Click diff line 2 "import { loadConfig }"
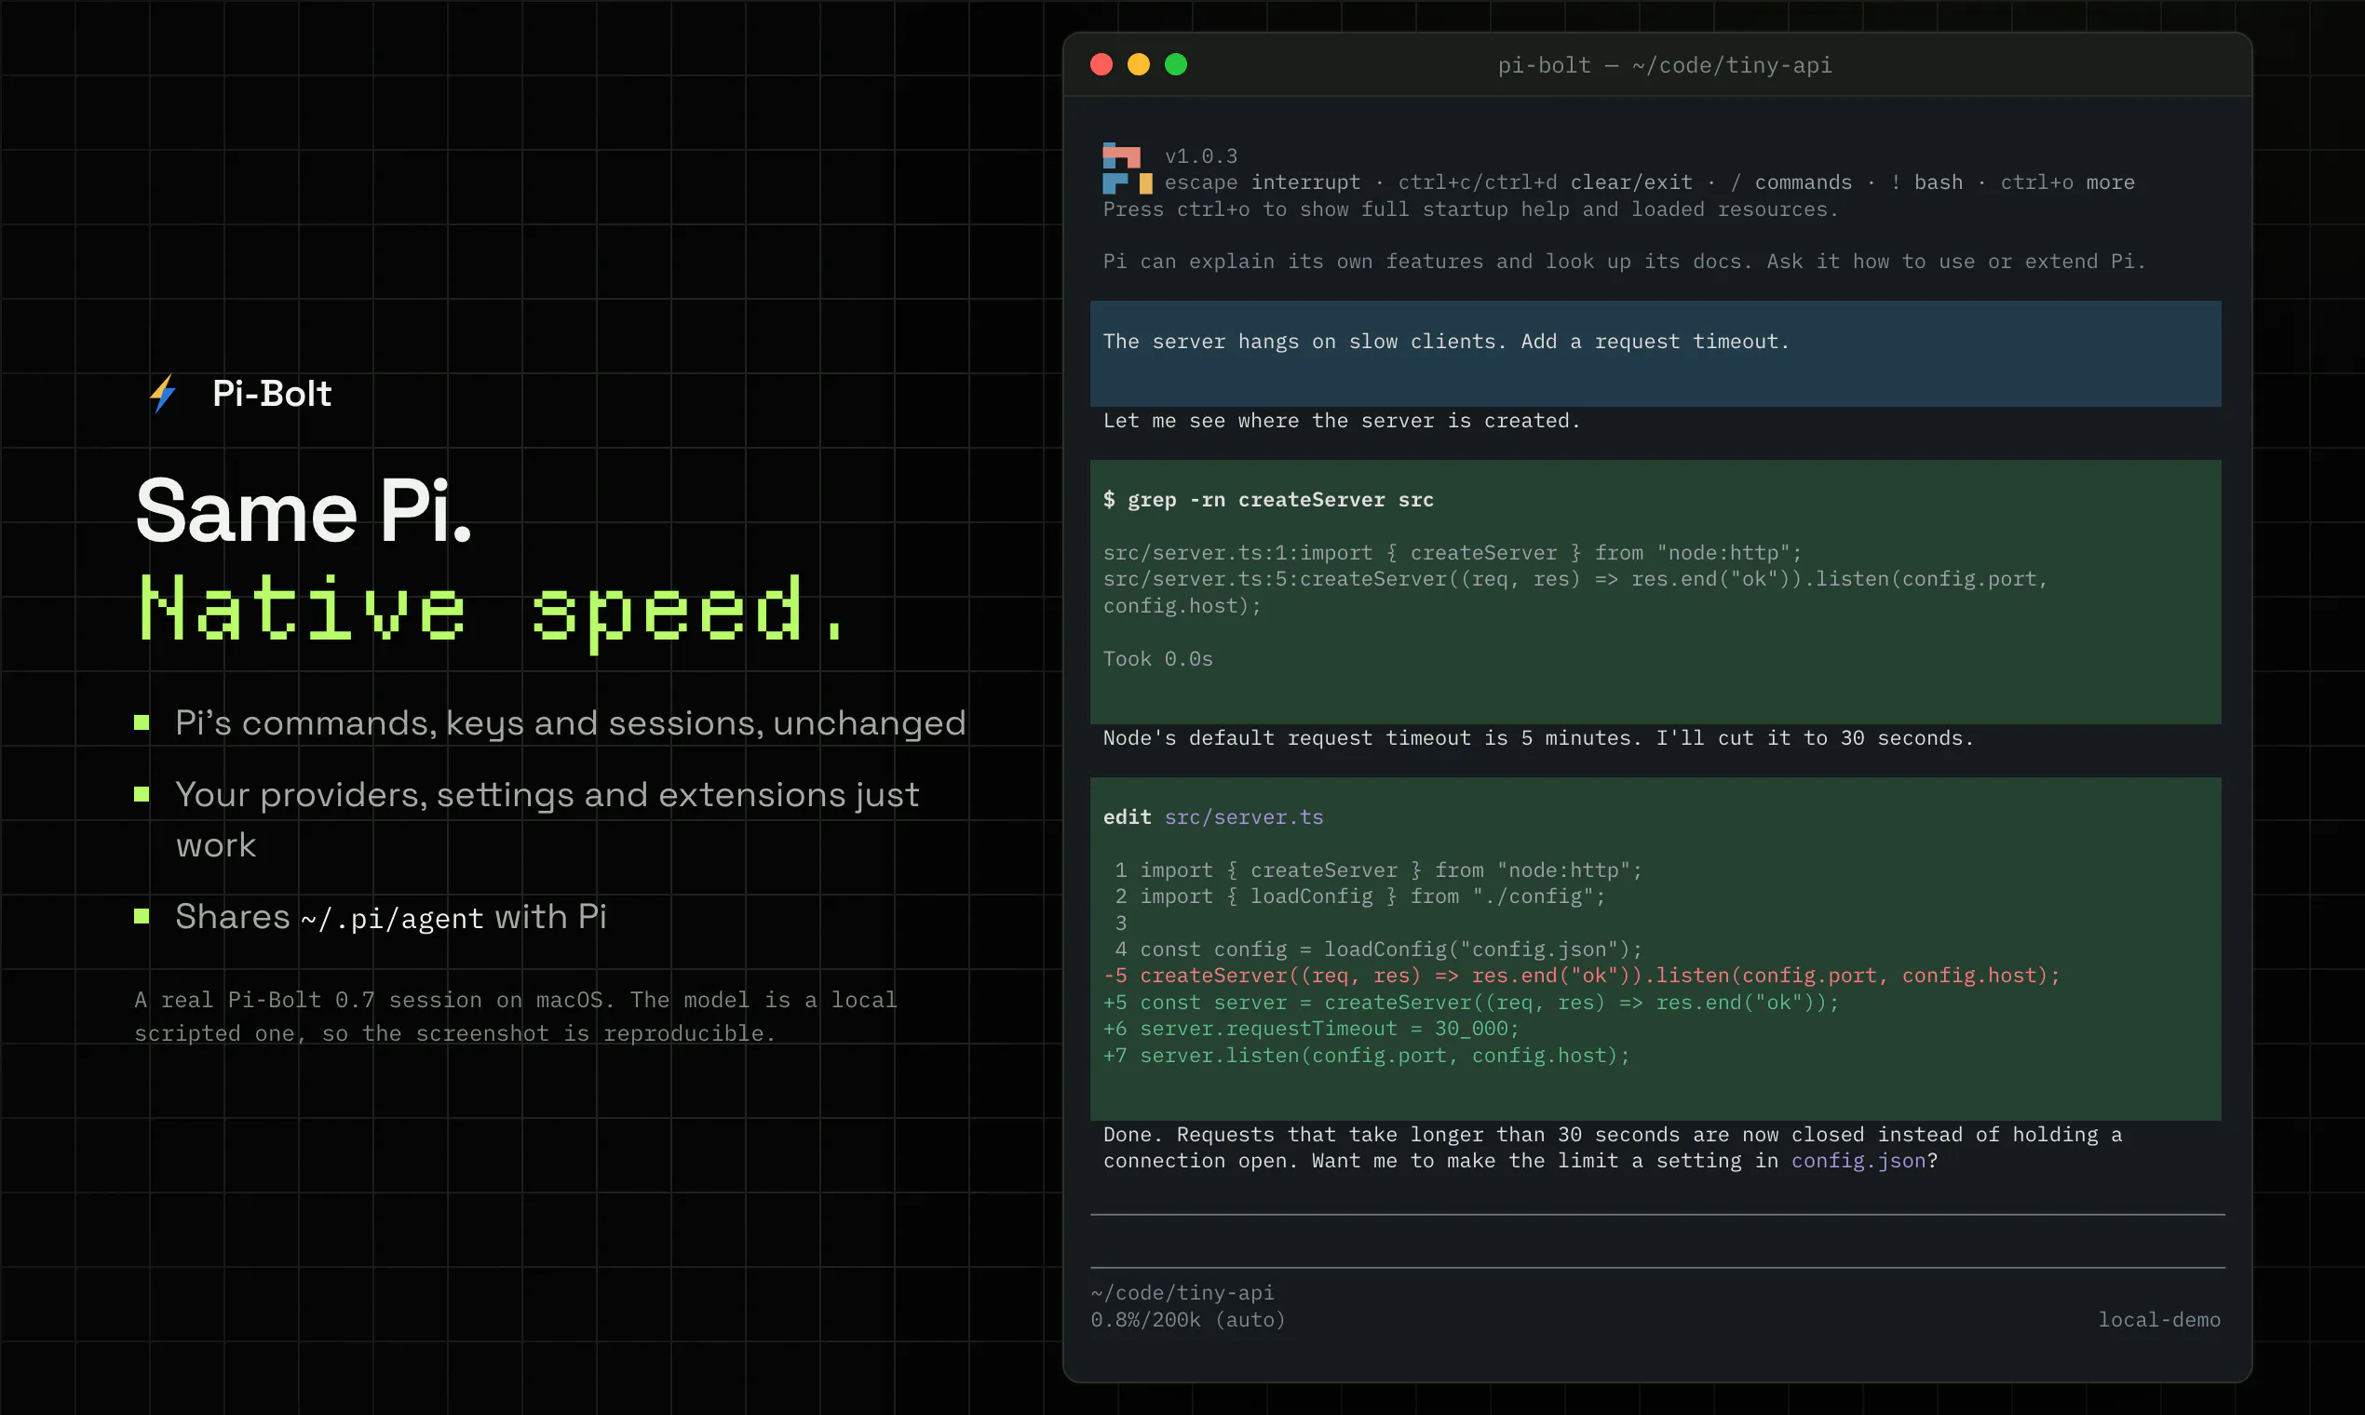The width and height of the screenshot is (2365, 1415). coord(1359,896)
